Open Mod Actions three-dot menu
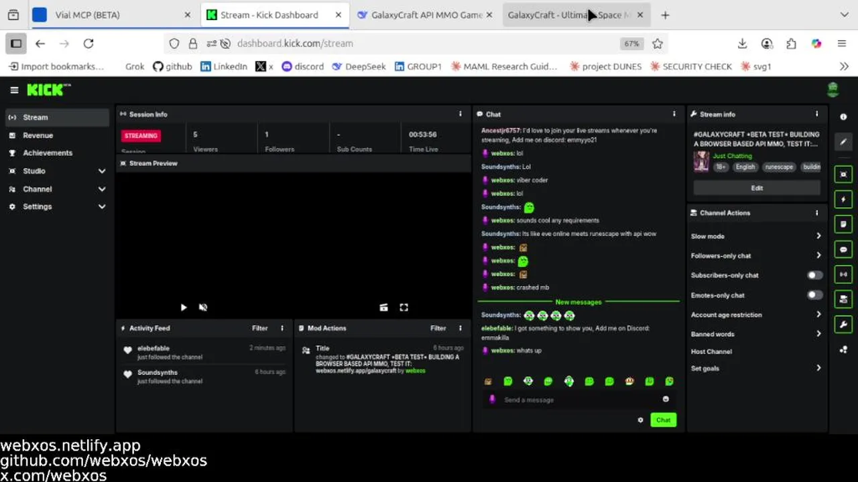Screen dimensions: 858x482 point(460,328)
